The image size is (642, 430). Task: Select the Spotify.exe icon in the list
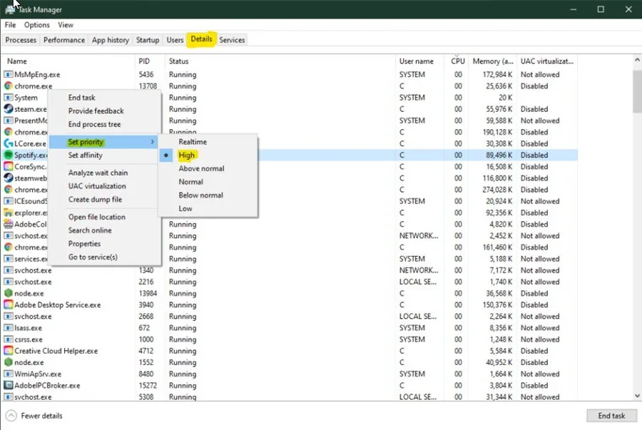pos(8,155)
